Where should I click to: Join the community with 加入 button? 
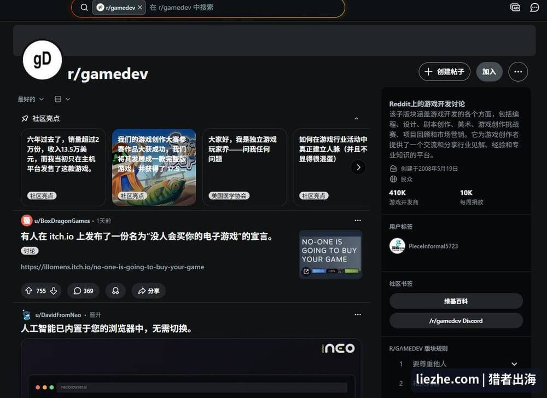tap(489, 72)
